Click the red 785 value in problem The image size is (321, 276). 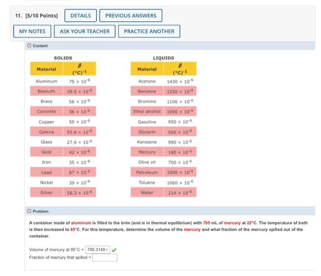(x=206, y=223)
